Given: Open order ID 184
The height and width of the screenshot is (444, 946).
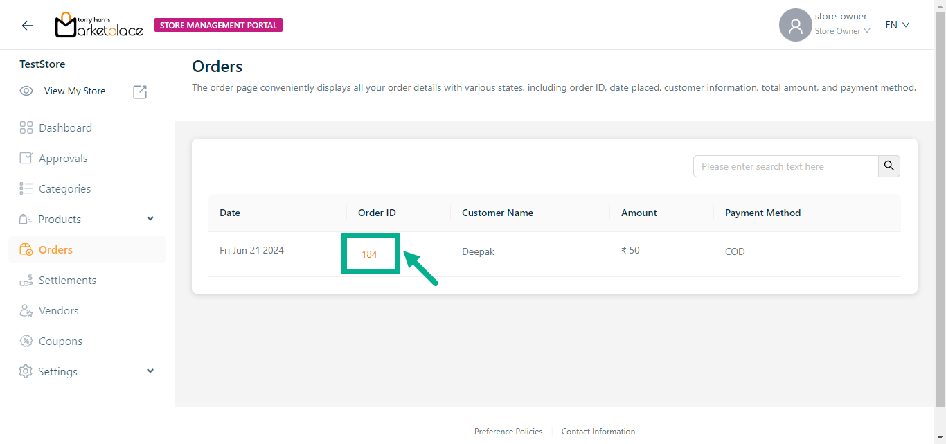Looking at the screenshot, I should 369,254.
